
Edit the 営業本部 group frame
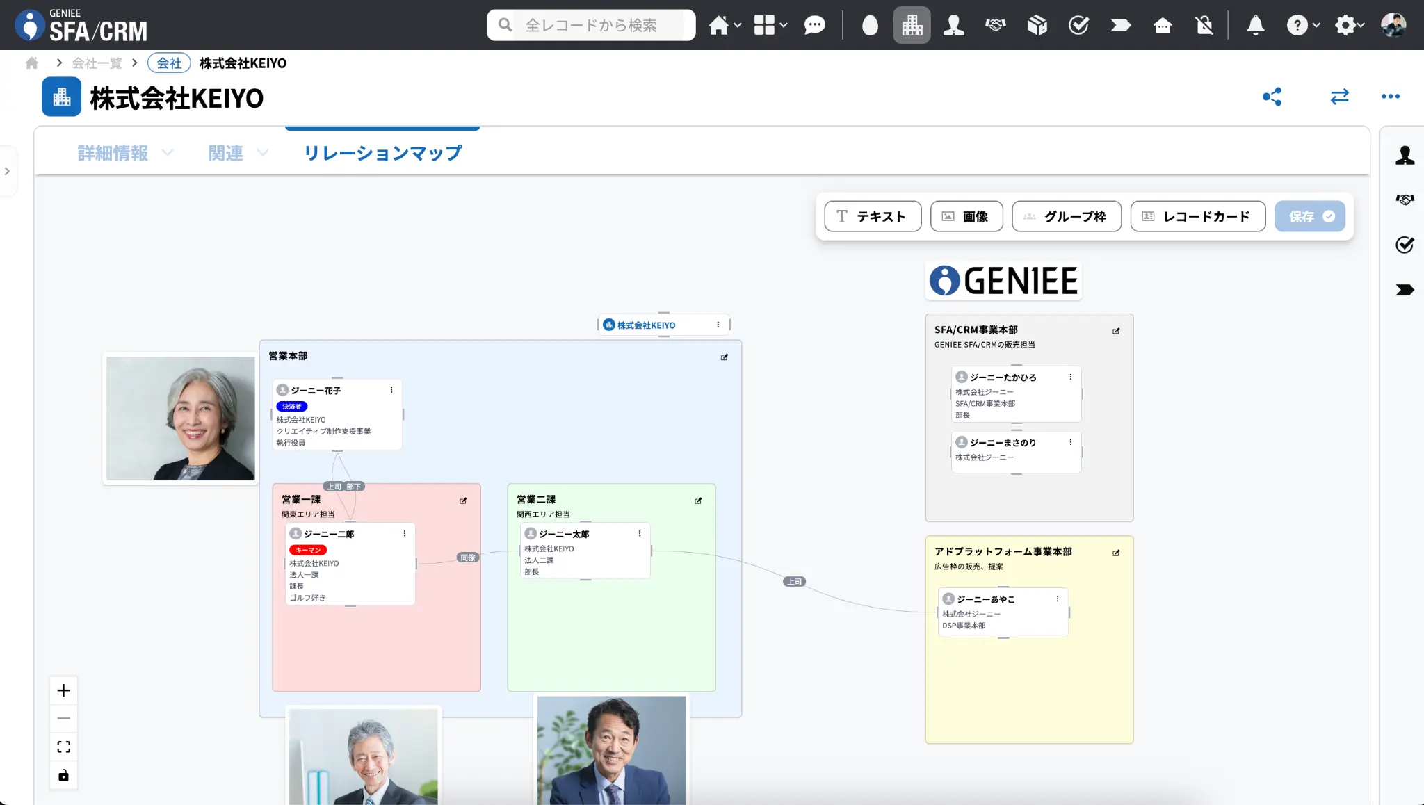tap(725, 357)
